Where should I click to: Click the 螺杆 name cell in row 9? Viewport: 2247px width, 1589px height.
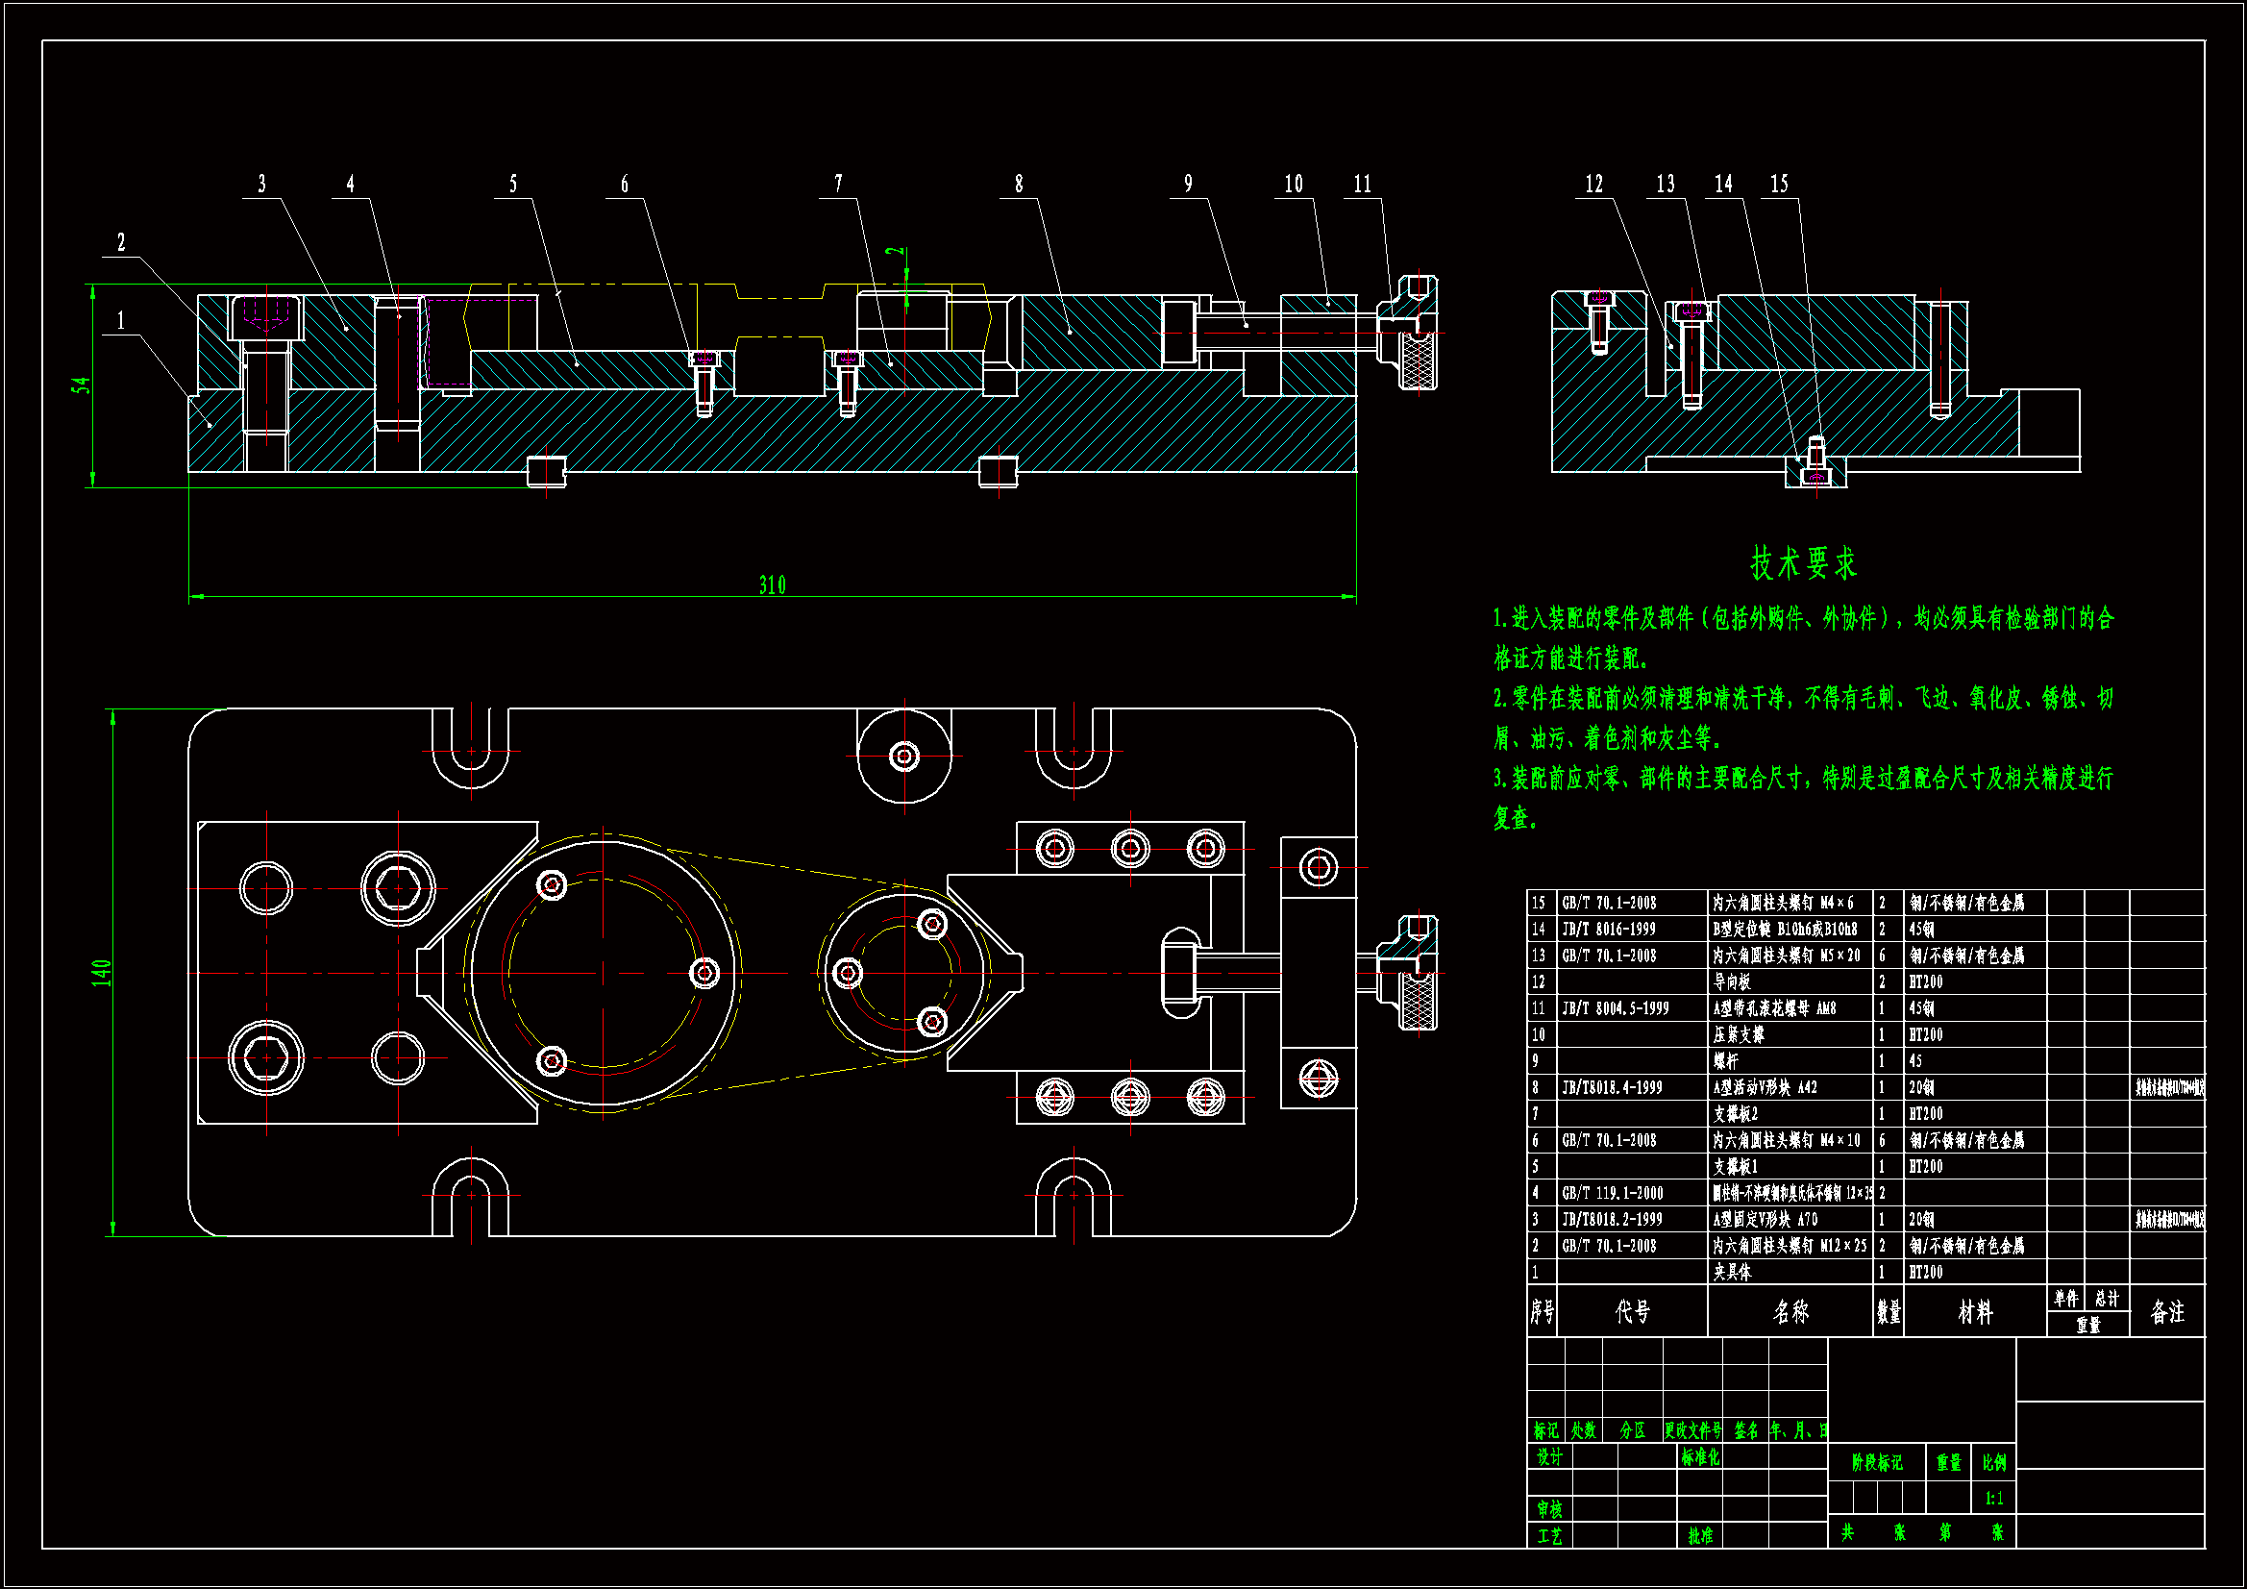(1726, 1061)
